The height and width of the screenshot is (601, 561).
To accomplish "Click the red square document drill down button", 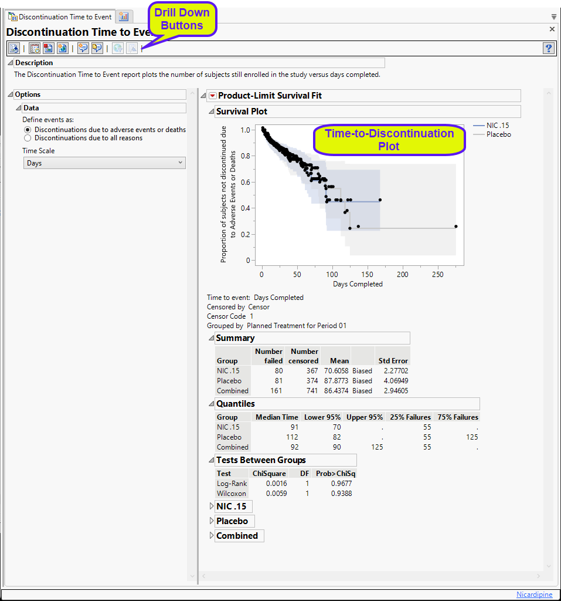I will (48, 48).
